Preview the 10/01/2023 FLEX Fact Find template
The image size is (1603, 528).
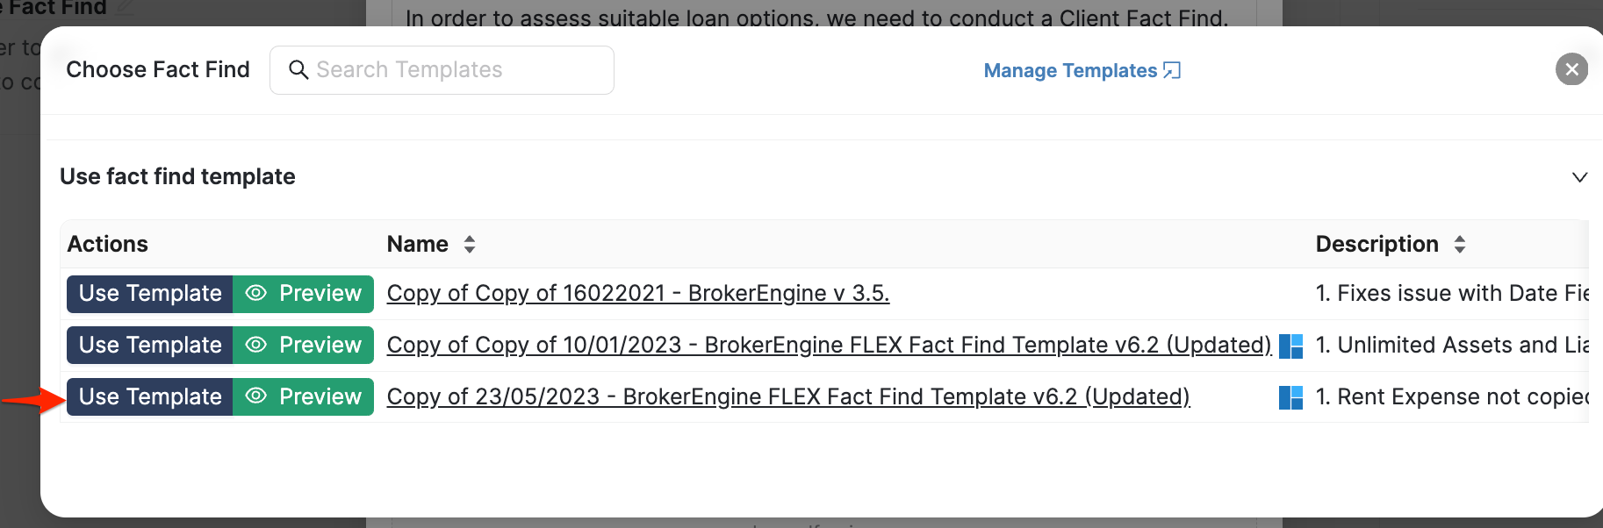[304, 346]
